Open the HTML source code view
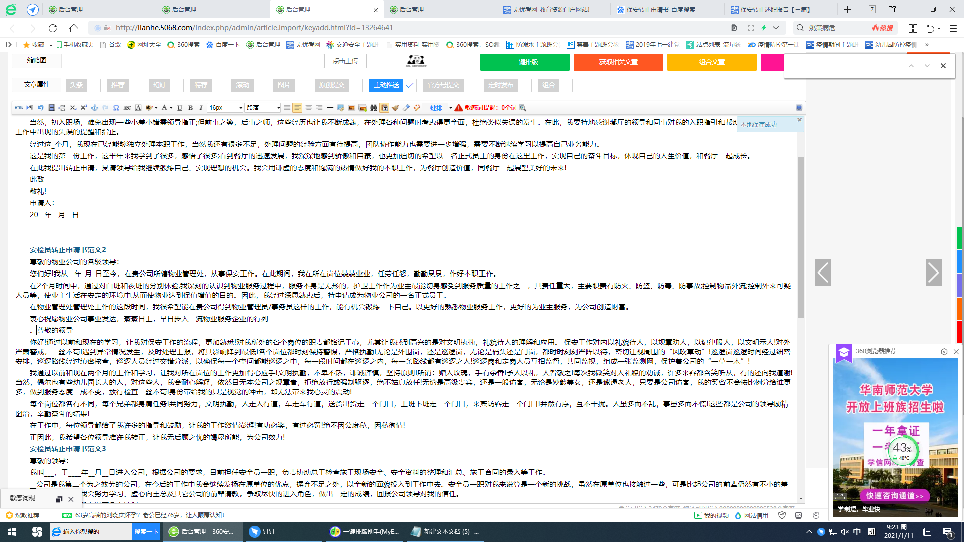Image resolution: width=964 pixels, height=542 pixels. point(19,108)
